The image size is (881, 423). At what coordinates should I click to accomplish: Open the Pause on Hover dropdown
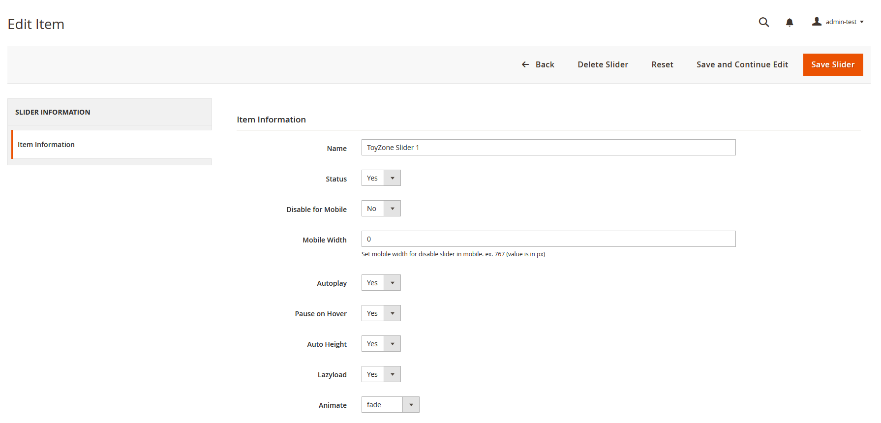[x=381, y=313]
